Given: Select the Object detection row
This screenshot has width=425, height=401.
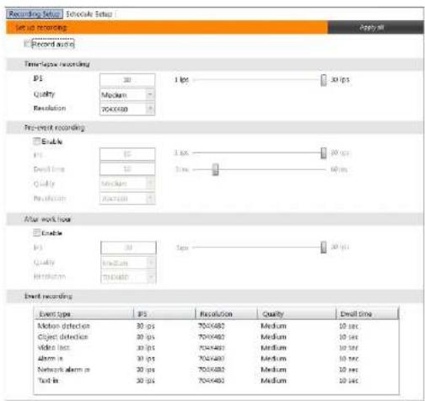Looking at the screenshot, I should (216, 337).
